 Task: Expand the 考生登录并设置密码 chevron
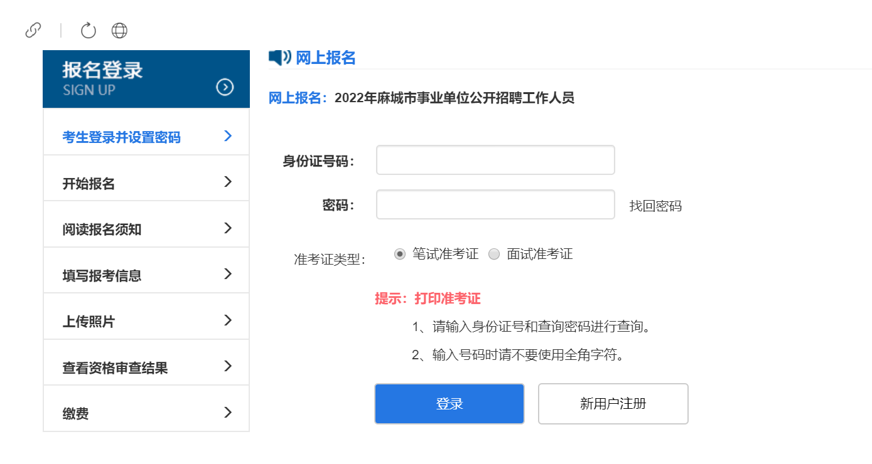pos(228,136)
